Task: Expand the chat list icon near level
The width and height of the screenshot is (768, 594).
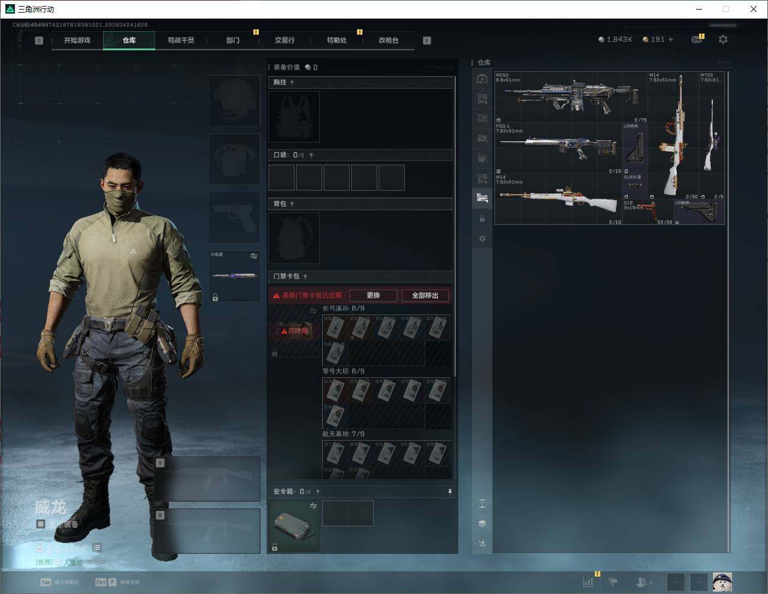Action: 97,547
